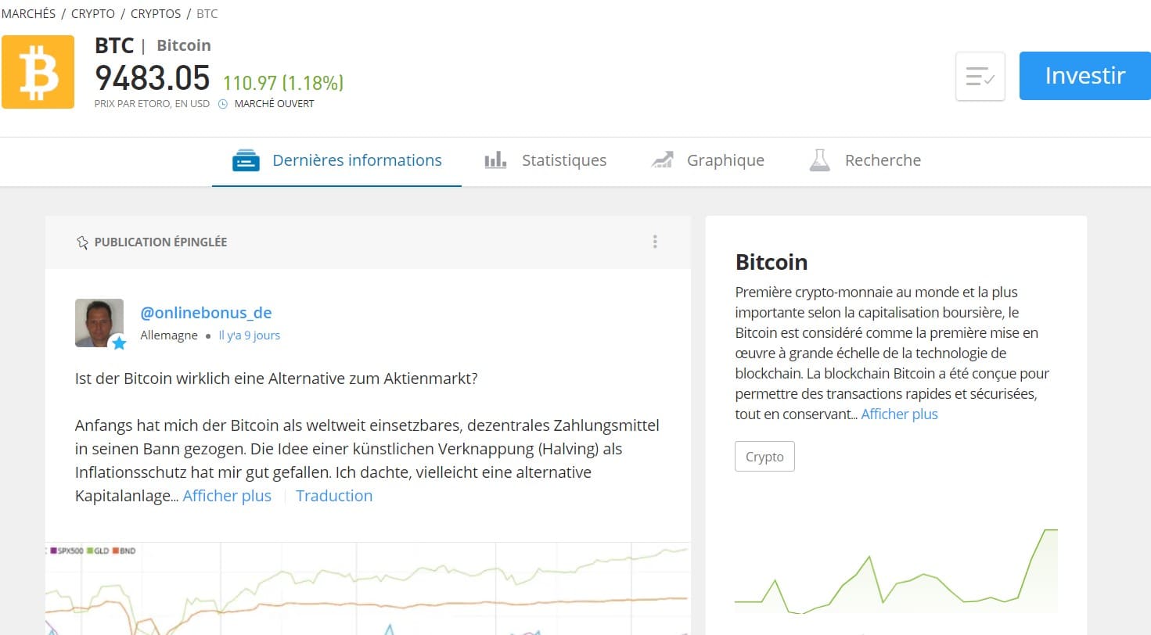The width and height of the screenshot is (1151, 635).
Task: Click the change value 110.97 (1.18%)
Action: [x=283, y=82]
